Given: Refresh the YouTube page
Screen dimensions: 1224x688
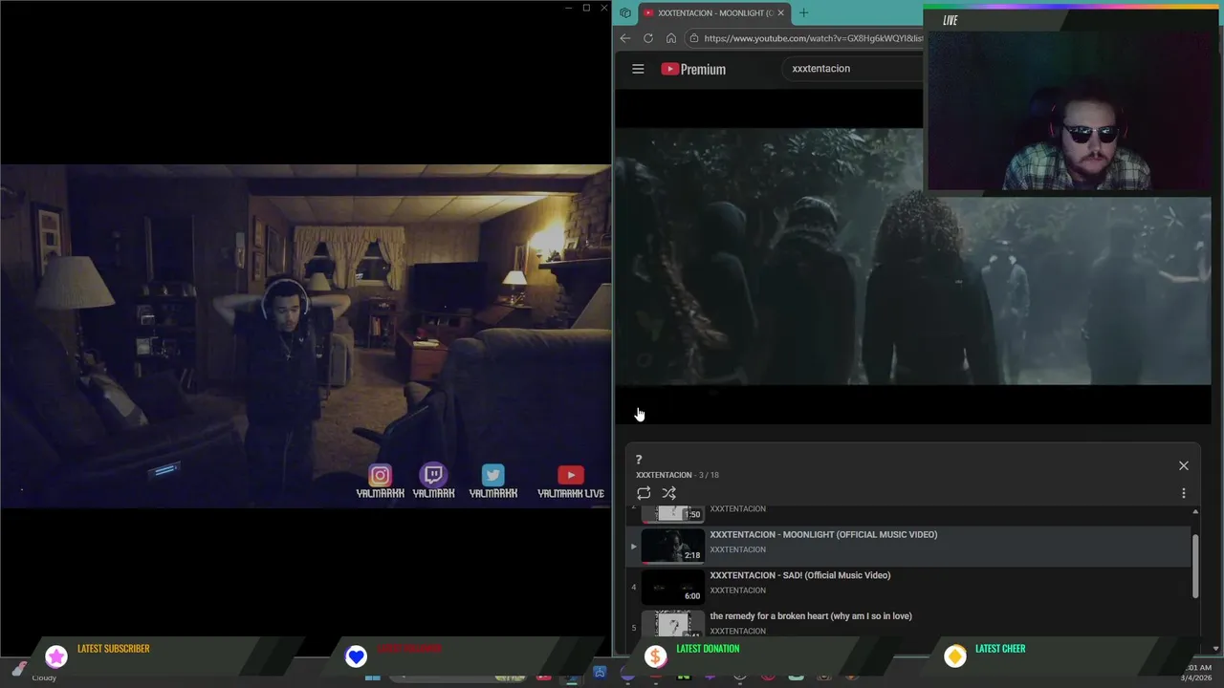Looking at the screenshot, I should [647, 38].
